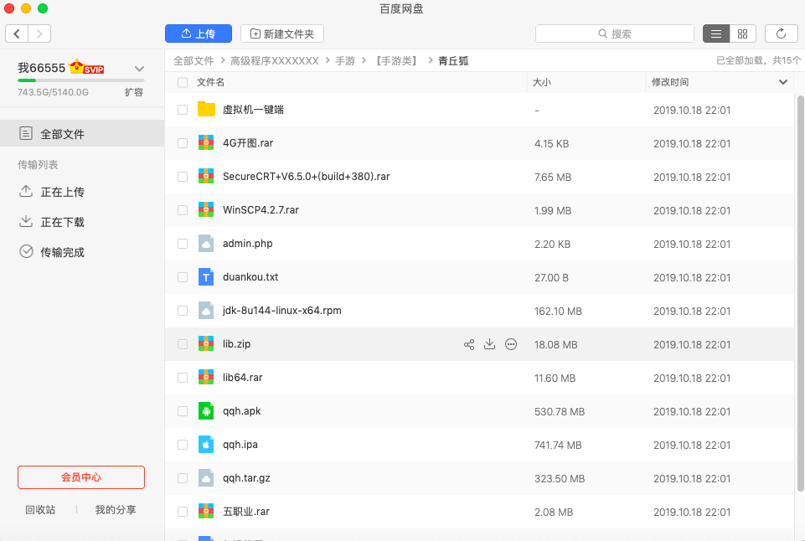Switch to list view layout
Viewport: 805px width, 541px height.
point(715,33)
